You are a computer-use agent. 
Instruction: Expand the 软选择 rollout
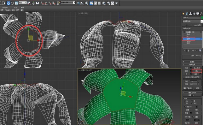click(x=192, y=62)
